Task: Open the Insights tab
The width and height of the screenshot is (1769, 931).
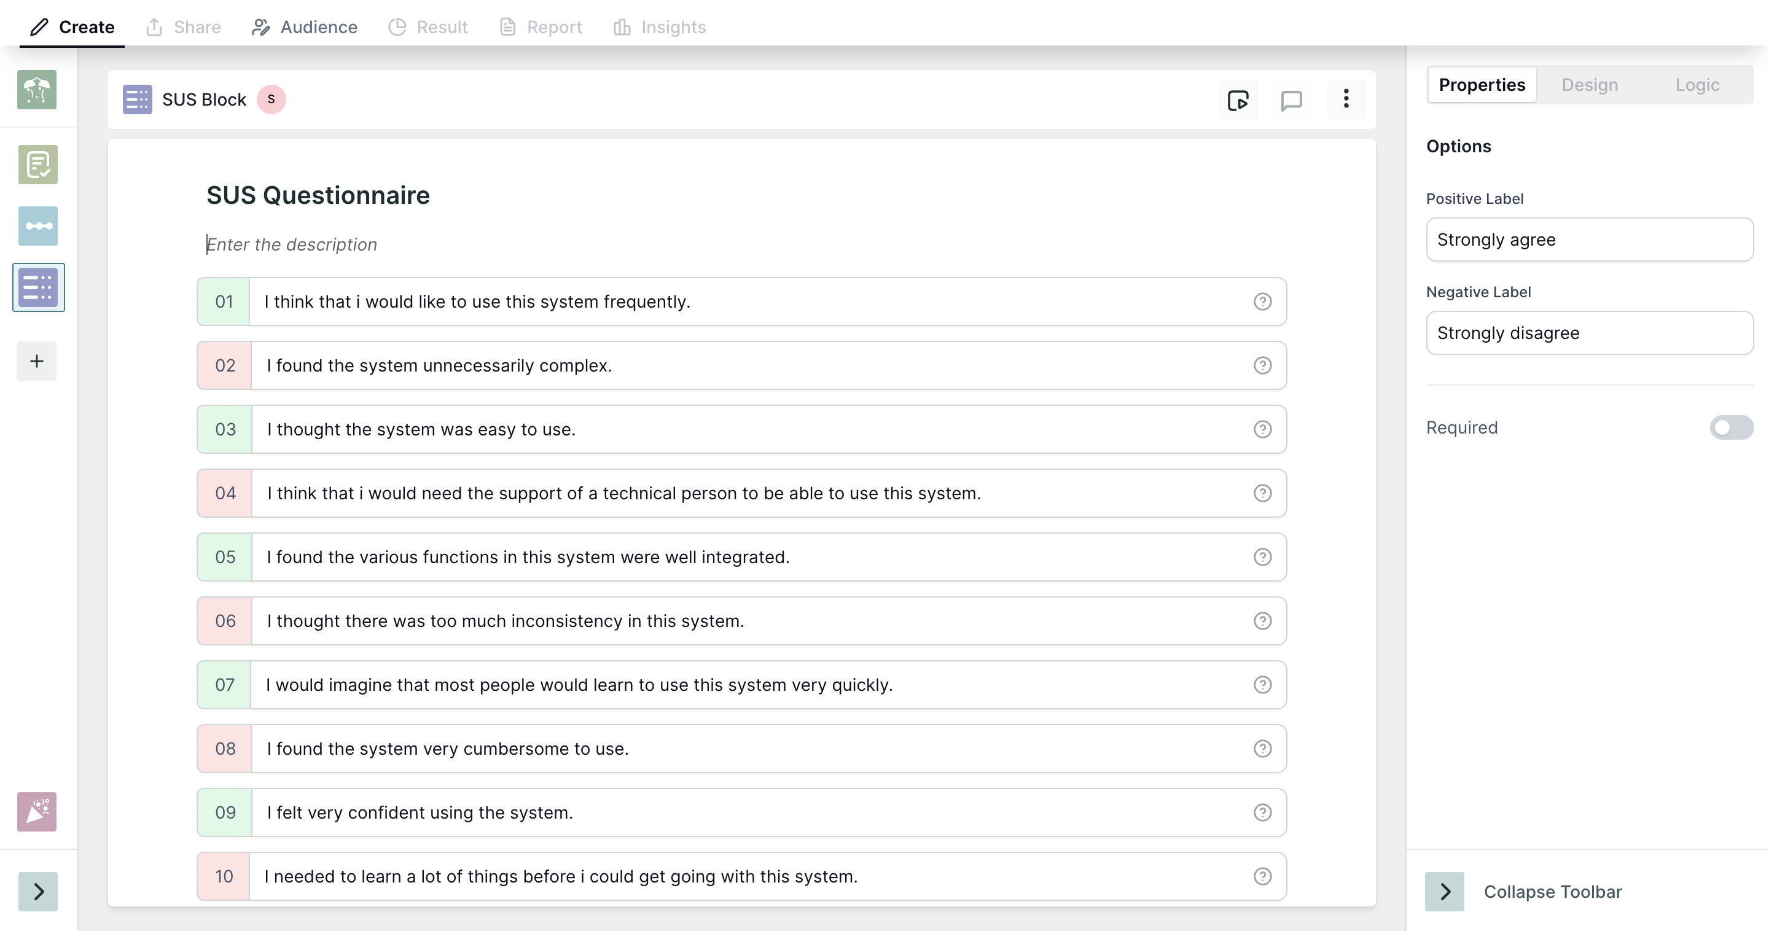Action: point(660,27)
